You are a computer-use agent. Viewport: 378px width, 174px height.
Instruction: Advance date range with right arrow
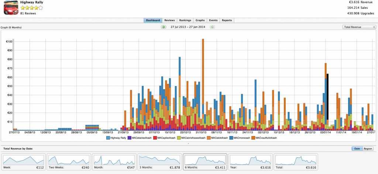(x=212, y=27)
